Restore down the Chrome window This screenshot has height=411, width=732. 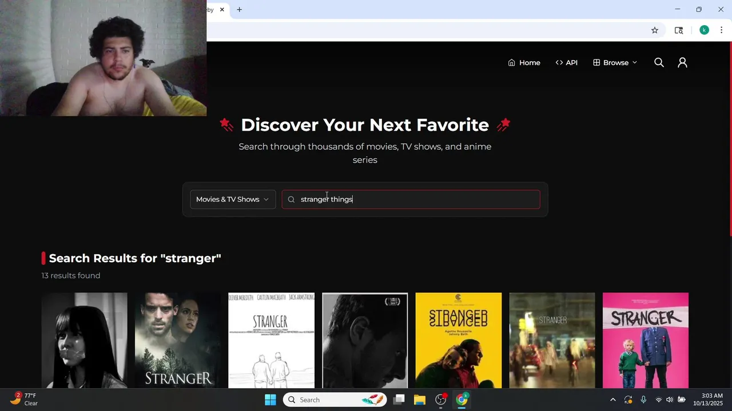pos(699,9)
